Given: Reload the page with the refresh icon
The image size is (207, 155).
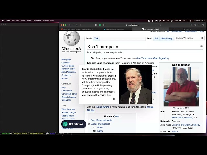Looking at the screenshot, I should 161,25.
